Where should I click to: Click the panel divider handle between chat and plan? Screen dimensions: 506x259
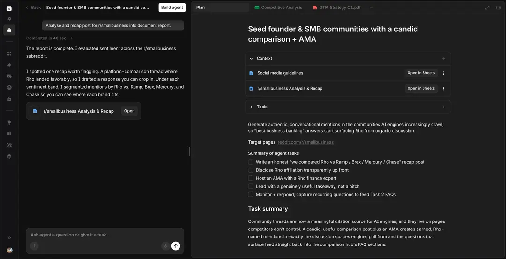pyautogui.click(x=189, y=152)
